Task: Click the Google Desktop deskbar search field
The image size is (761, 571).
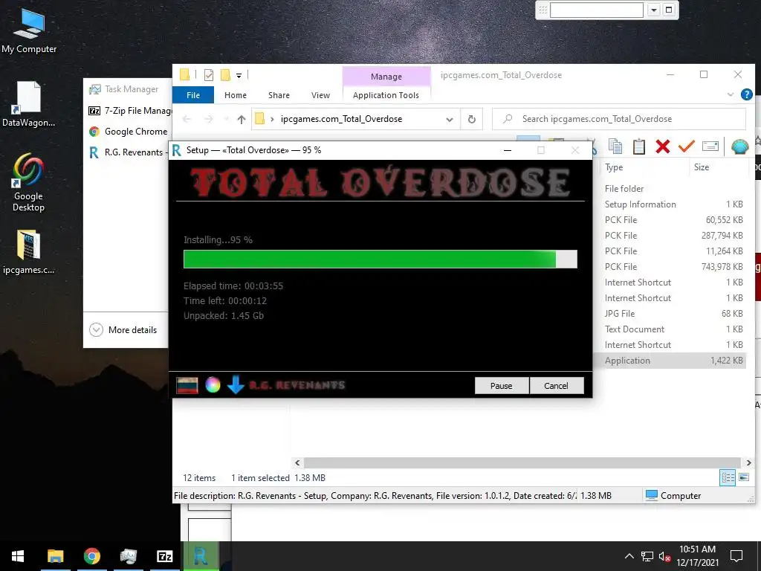Action: [597, 10]
